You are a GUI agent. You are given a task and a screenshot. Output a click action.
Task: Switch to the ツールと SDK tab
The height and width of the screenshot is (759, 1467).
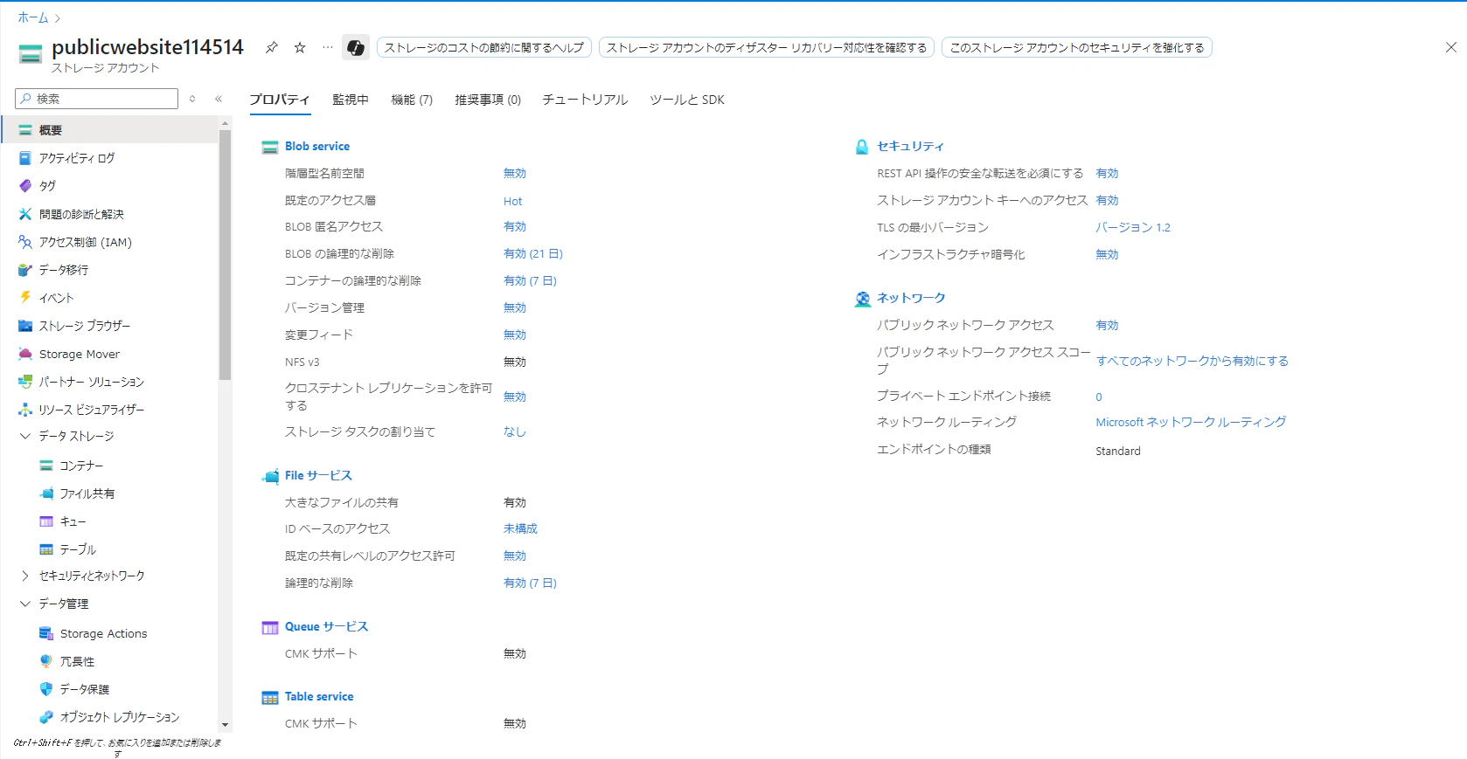tap(687, 100)
